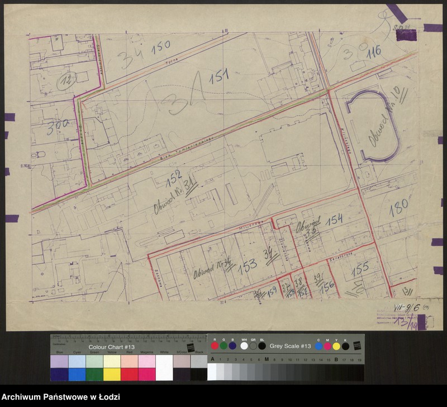Click the Colour Chart #13 title

pyautogui.click(x=112, y=347)
